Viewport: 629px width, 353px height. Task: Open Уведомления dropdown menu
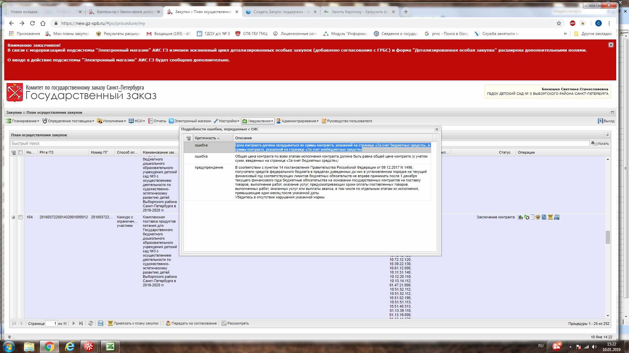click(258, 121)
